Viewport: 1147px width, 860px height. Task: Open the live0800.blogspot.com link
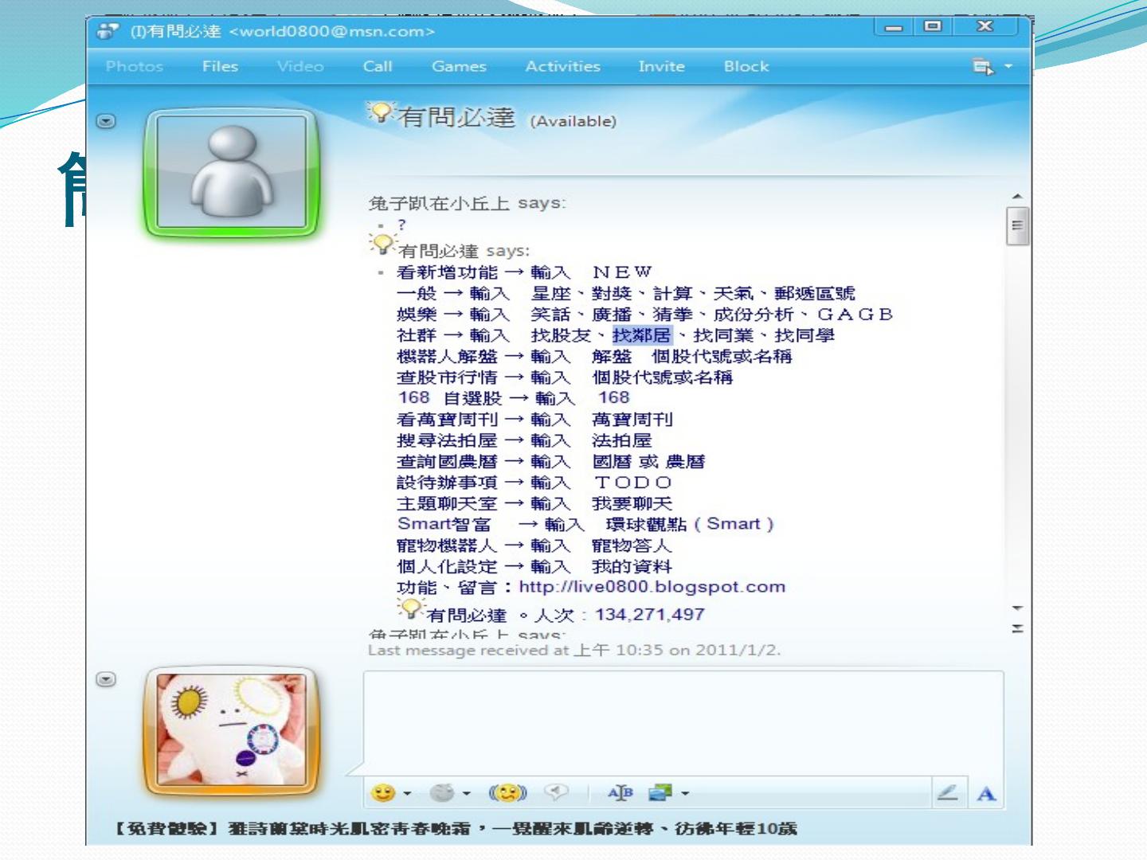[652, 587]
